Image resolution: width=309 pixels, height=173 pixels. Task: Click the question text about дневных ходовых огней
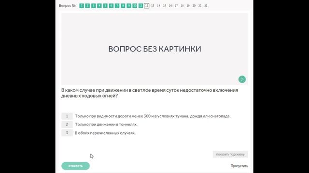click(x=150, y=93)
